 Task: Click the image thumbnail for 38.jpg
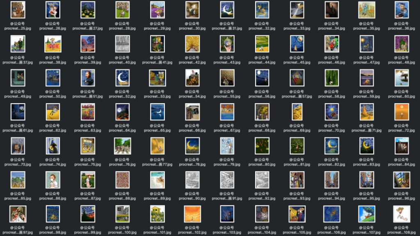(52, 44)
